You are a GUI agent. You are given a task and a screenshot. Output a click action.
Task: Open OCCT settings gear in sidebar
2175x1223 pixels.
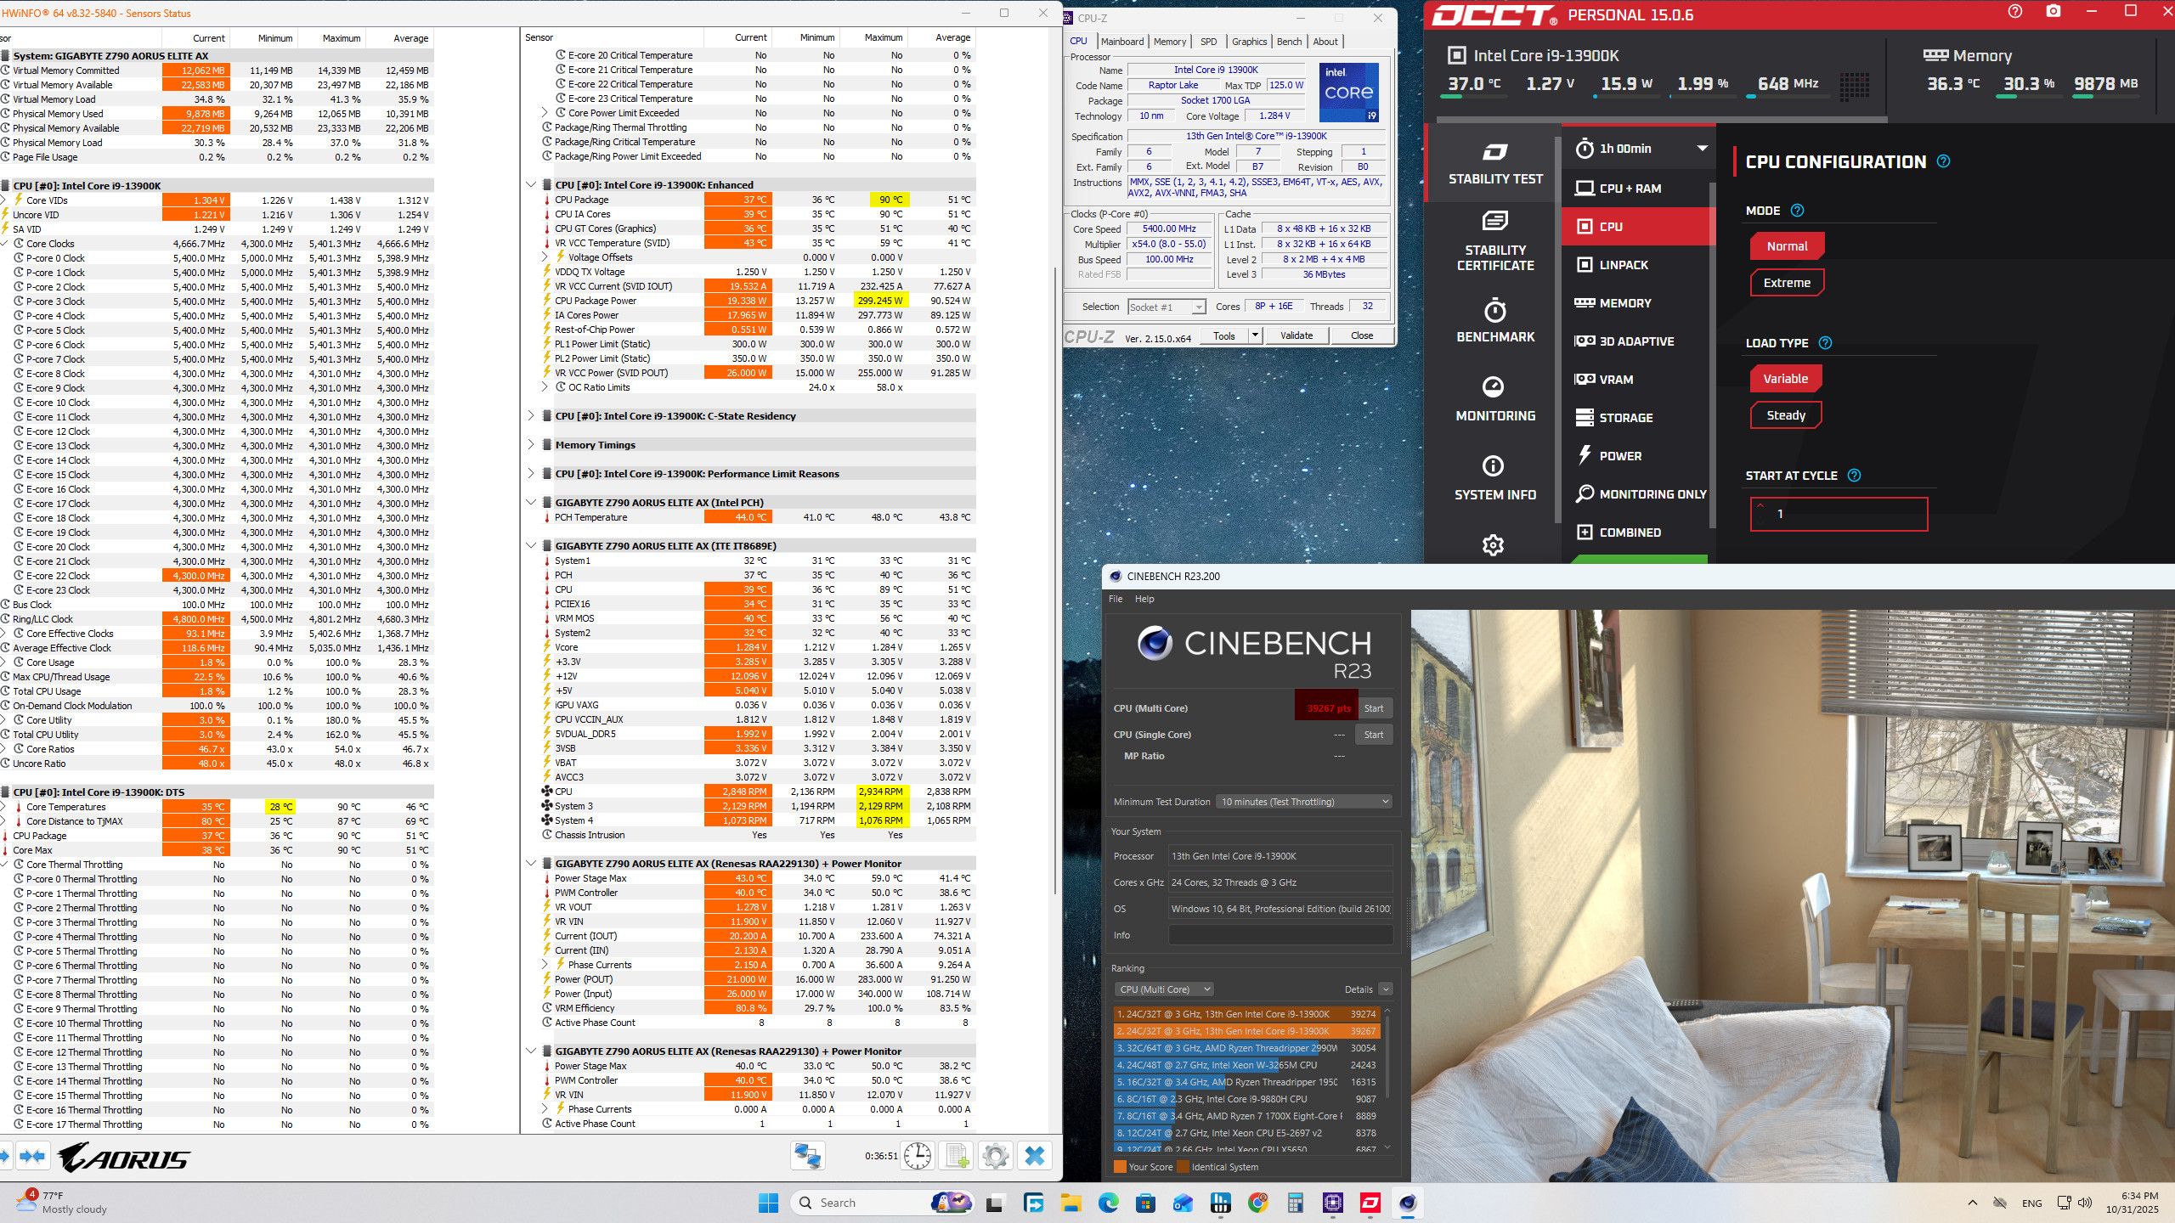1493,544
